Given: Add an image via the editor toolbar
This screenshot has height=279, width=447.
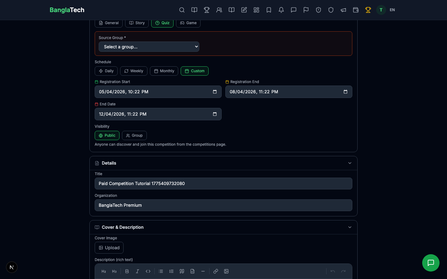Looking at the screenshot, I should [x=226, y=271].
